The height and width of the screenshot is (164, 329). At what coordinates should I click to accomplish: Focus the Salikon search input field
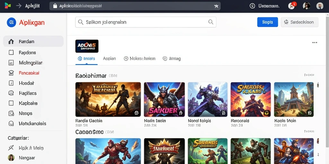146,22
